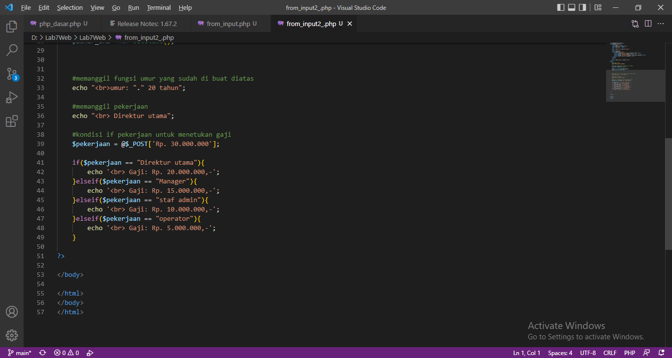Click Ln 1, Col 1 cursor position

point(526,353)
